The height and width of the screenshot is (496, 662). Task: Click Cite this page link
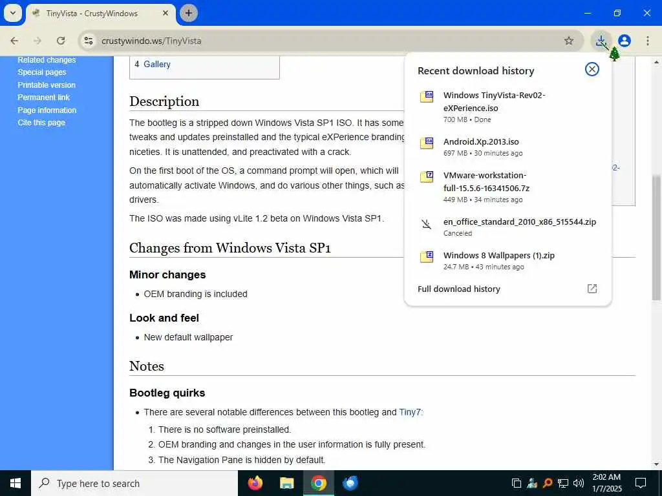click(41, 123)
